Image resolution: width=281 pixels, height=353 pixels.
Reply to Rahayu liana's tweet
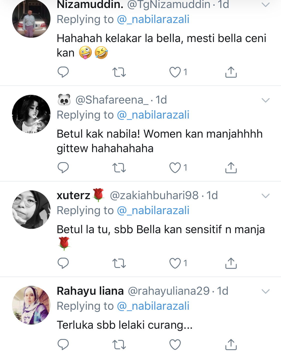pyautogui.click(x=63, y=344)
